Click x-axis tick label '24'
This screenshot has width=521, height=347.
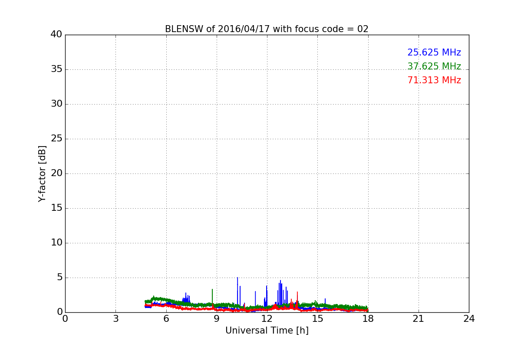469,319
